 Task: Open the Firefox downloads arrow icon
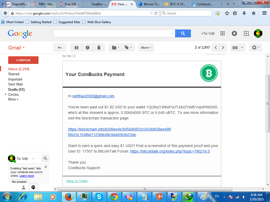pyautogui.click(x=244, y=13)
